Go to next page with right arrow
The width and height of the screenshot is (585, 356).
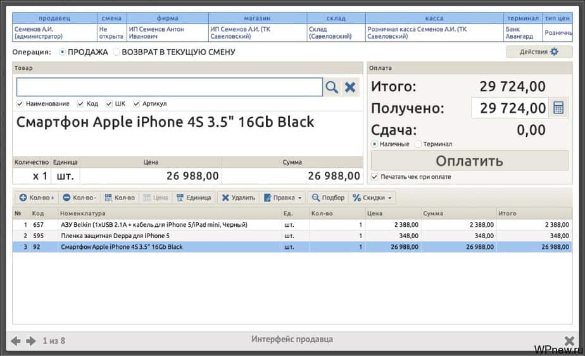31,341
